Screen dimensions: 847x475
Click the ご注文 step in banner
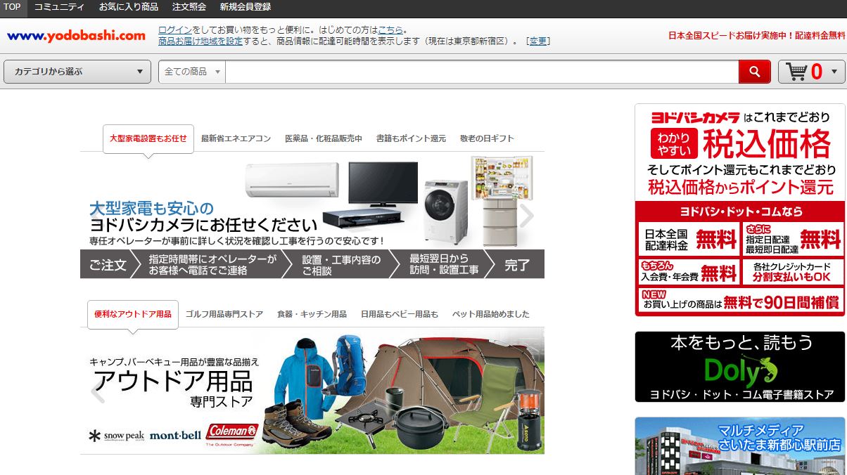point(108,265)
